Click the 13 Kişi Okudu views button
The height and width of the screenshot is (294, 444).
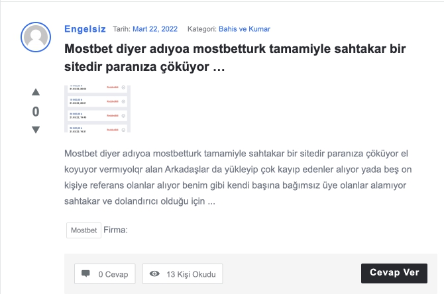[x=182, y=274]
